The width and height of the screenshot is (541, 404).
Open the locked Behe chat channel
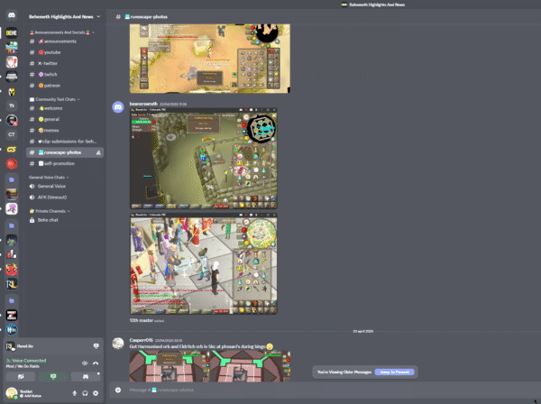[65, 220]
